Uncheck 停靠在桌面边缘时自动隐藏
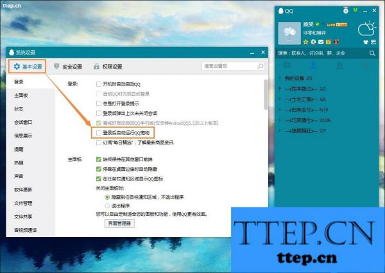This screenshot has height=273, width=385. tap(99, 169)
